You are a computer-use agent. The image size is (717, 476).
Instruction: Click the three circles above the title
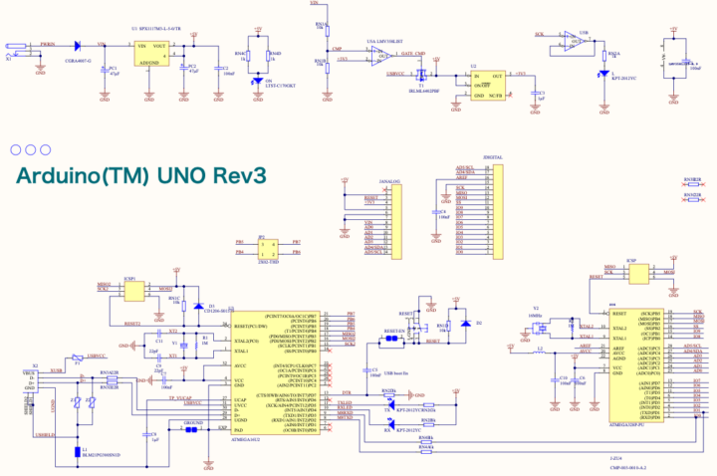31,149
